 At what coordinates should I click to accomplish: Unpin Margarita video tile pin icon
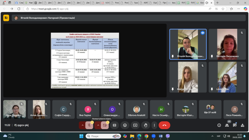[173, 89]
